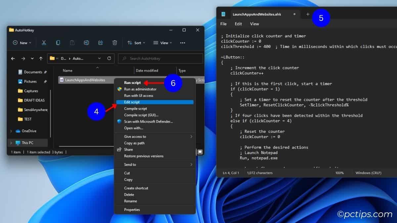
Task: Select Edit script from the context menu
Action: pos(132,102)
